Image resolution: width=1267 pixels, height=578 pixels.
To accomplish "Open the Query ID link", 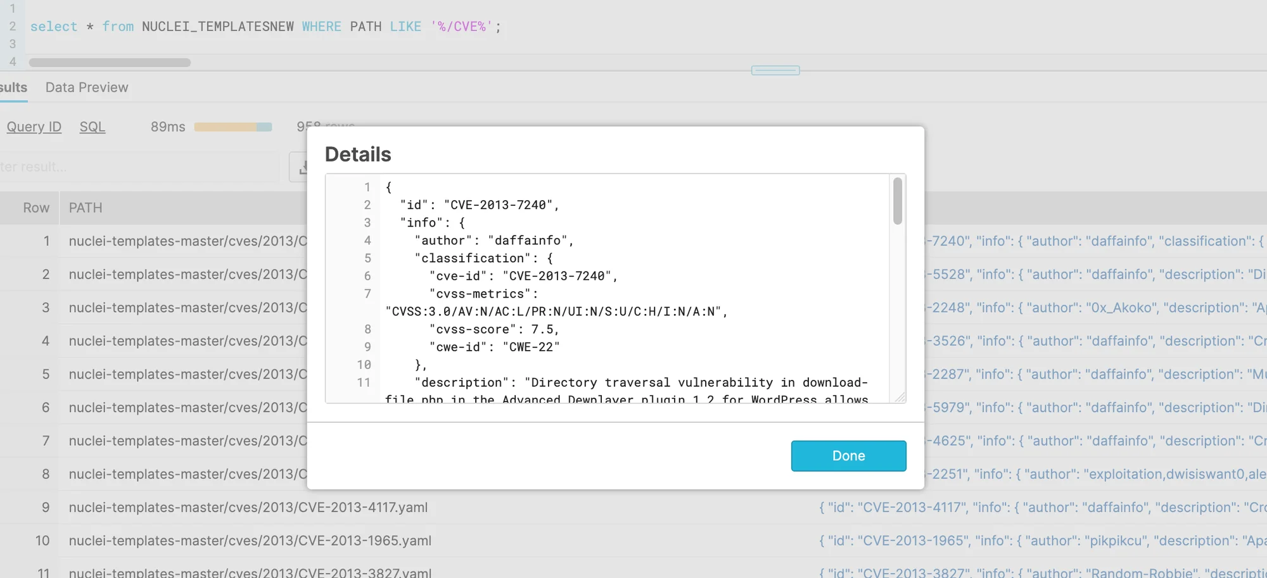I will click(34, 127).
